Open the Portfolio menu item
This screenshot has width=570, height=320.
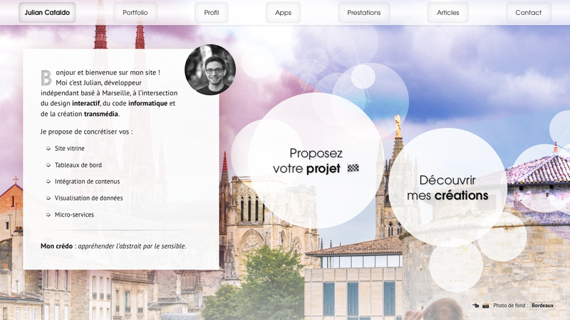[135, 12]
